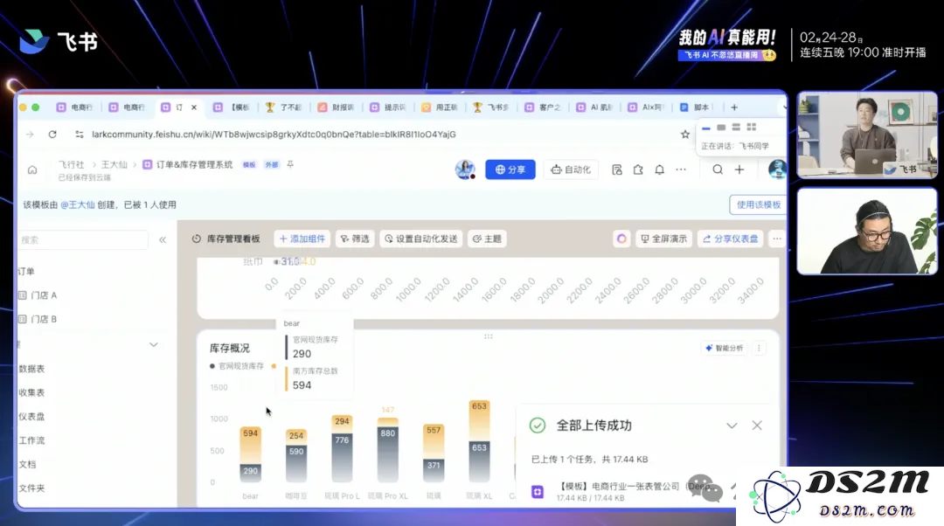This screenshot has width=944, height=526.
Task: Click the browser address bar URL
Action: tap(274, 135)
